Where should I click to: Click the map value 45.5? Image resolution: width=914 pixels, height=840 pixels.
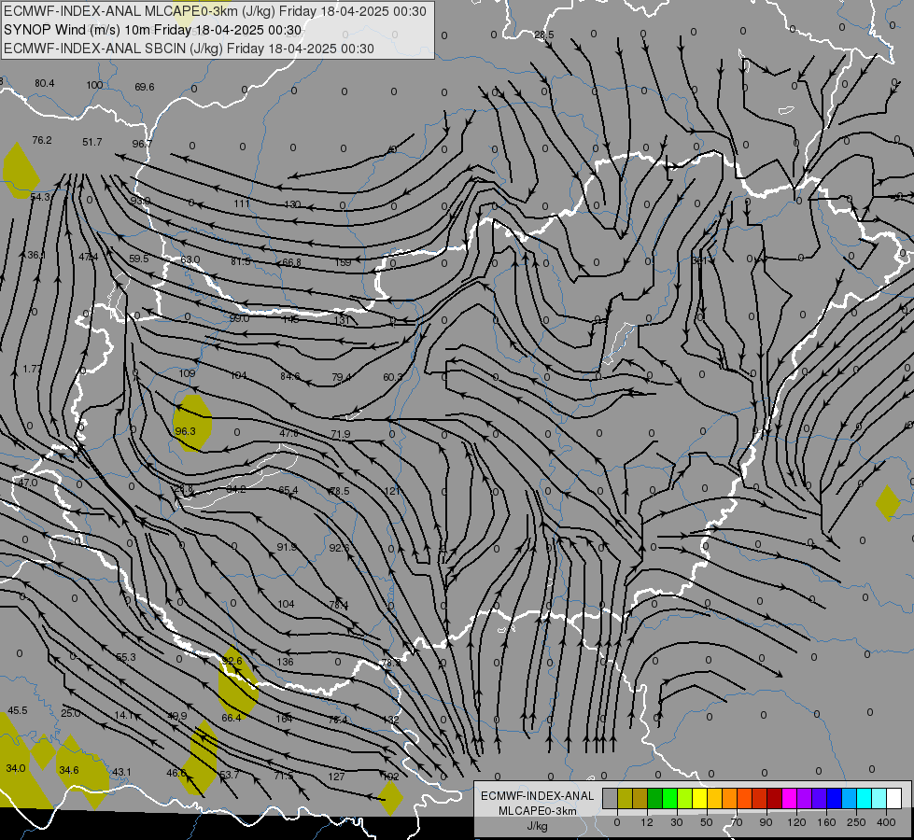point(18,710)
